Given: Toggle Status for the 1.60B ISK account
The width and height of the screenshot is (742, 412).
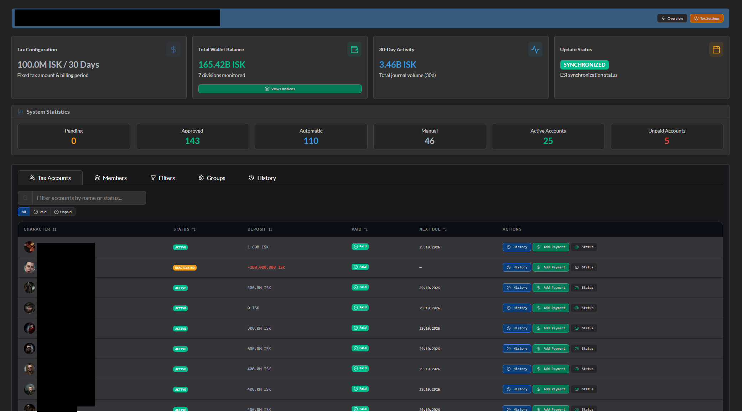Looking at the screenshot, I should click(584, 247).
